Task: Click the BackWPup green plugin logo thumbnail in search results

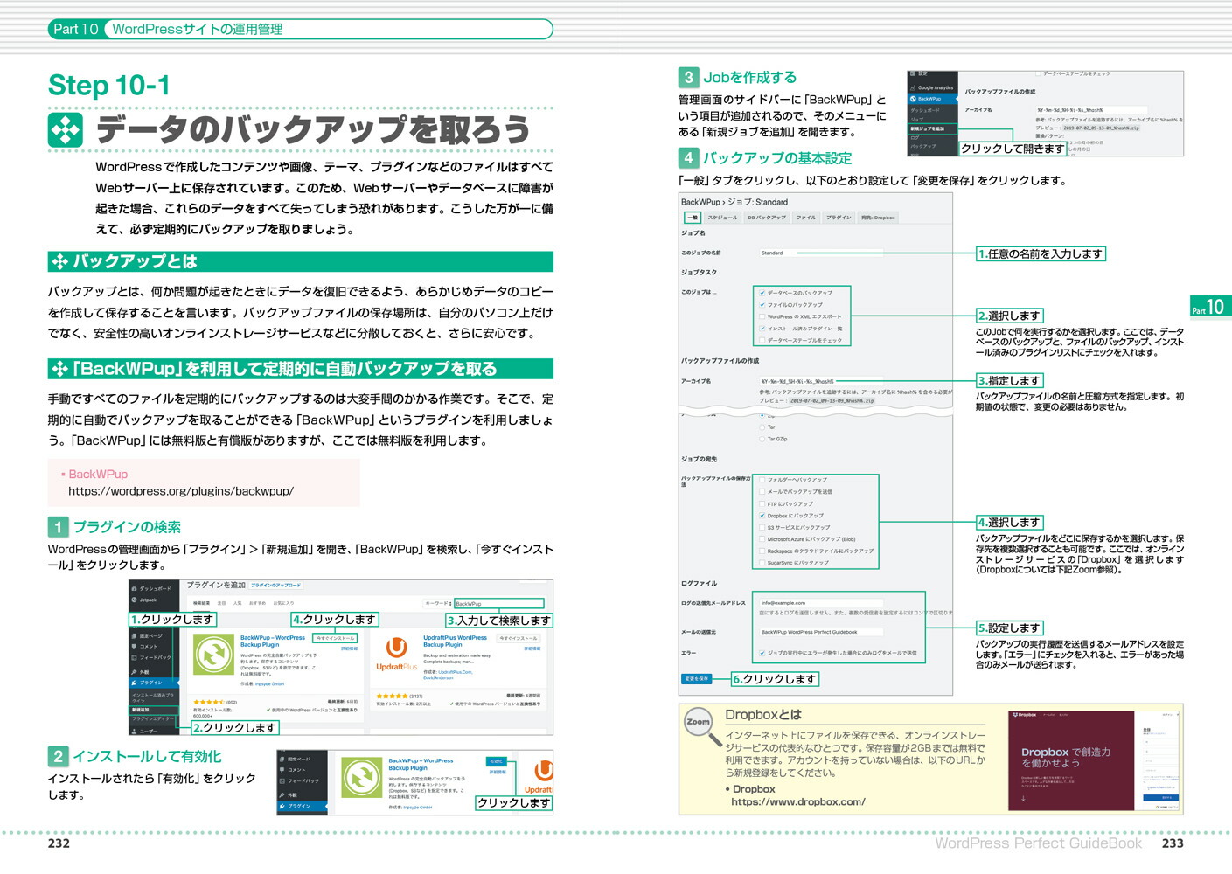Action: click(x=213, y=655)
